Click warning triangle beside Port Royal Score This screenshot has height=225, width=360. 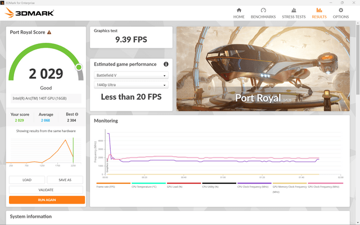click(49, 33)
